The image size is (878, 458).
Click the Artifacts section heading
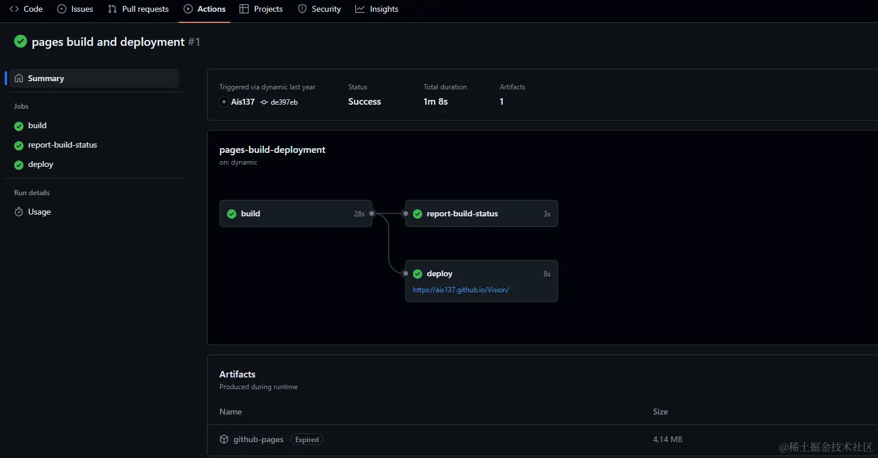tap(238, 374)
